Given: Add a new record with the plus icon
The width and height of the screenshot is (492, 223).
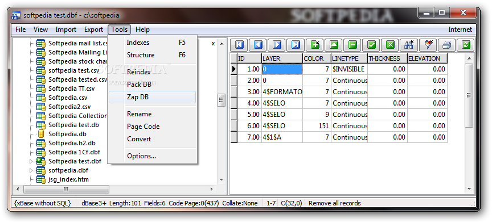Looking at the screenshot, I should pyautogui.click(x=315, y=45).
